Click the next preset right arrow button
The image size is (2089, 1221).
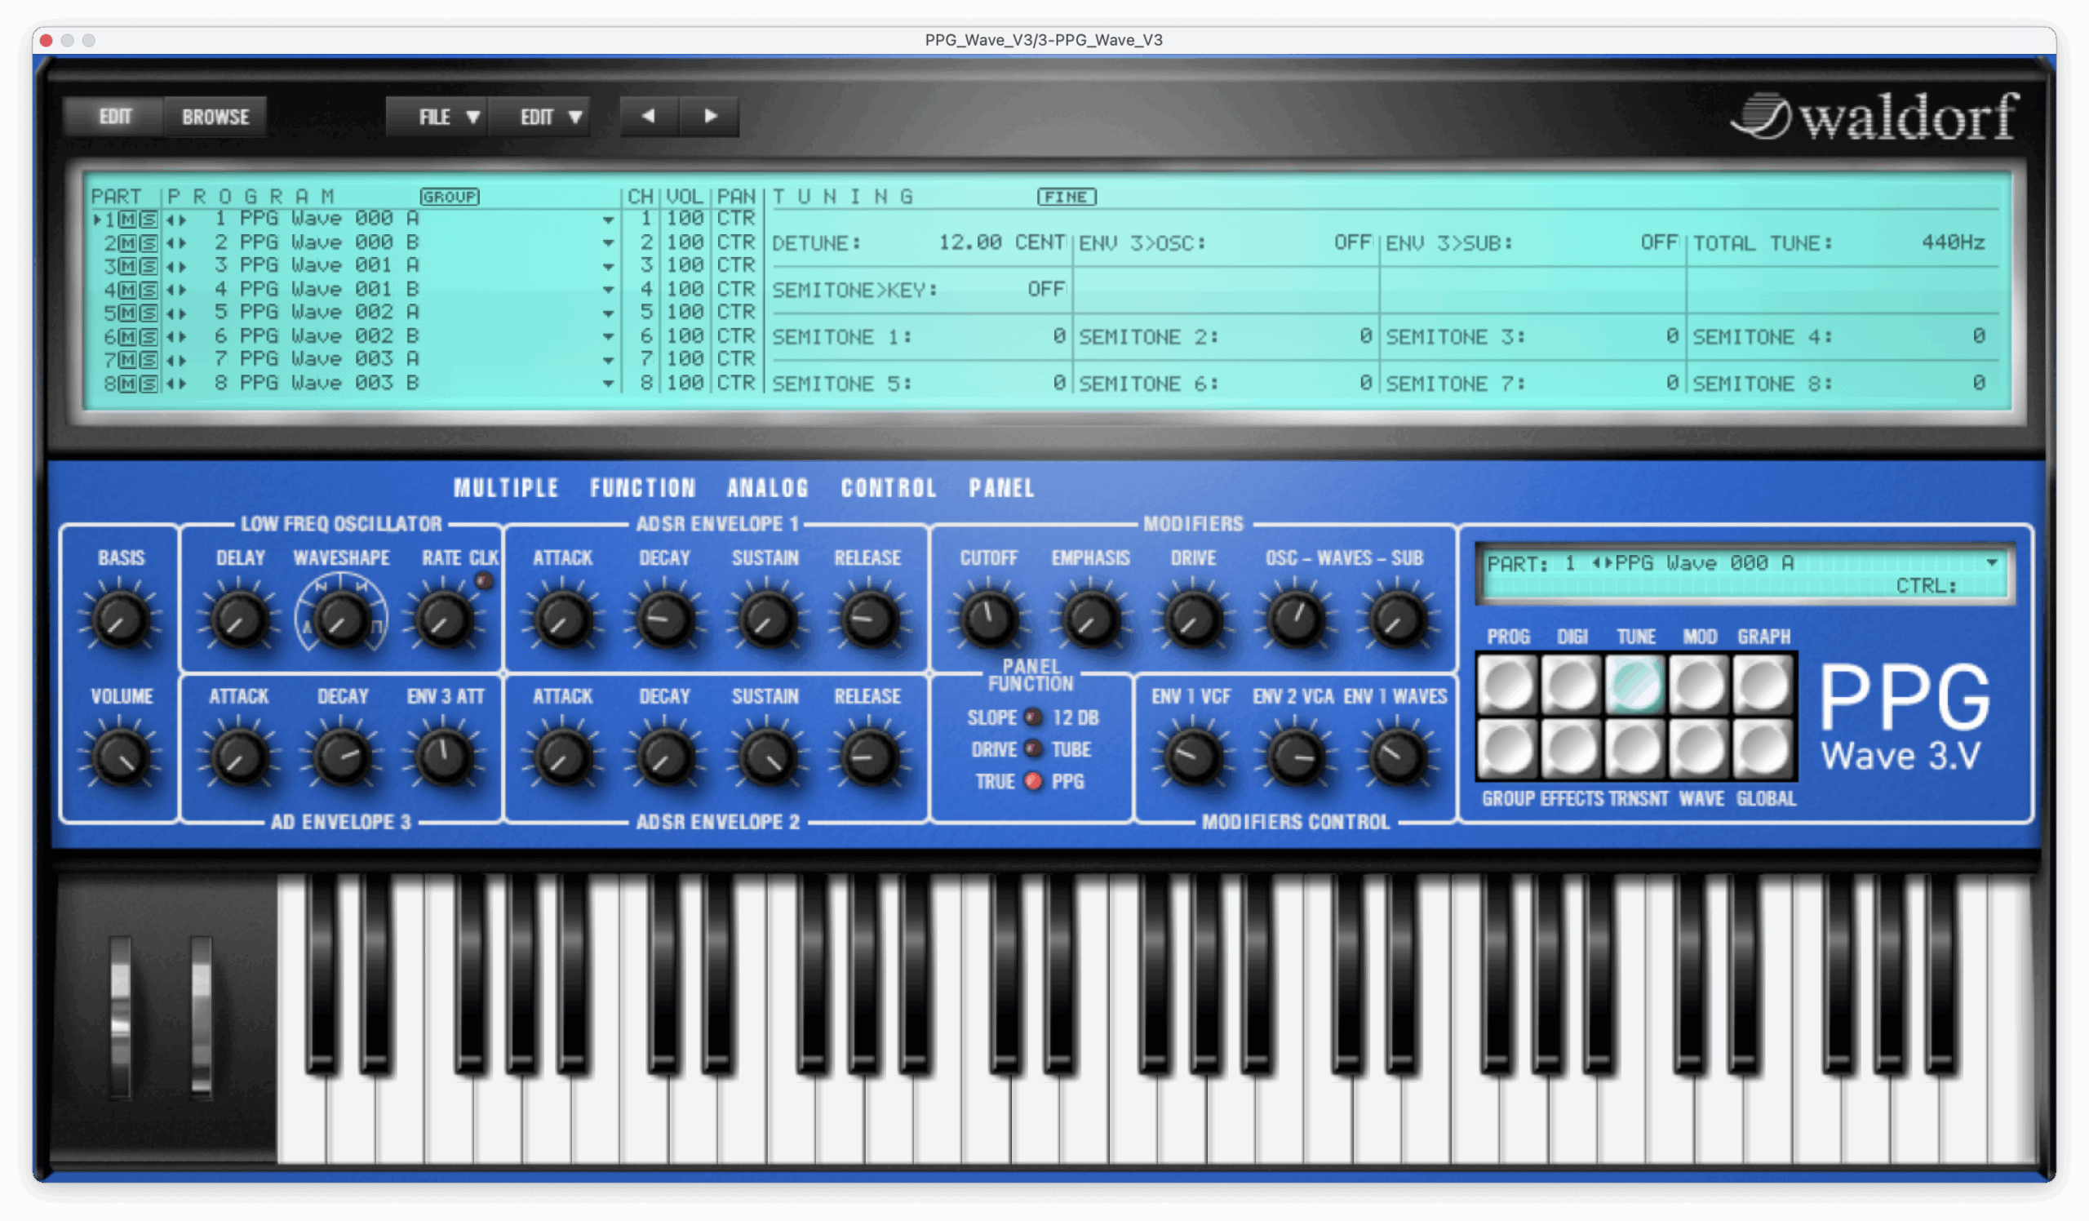click(x=710, y=116)
